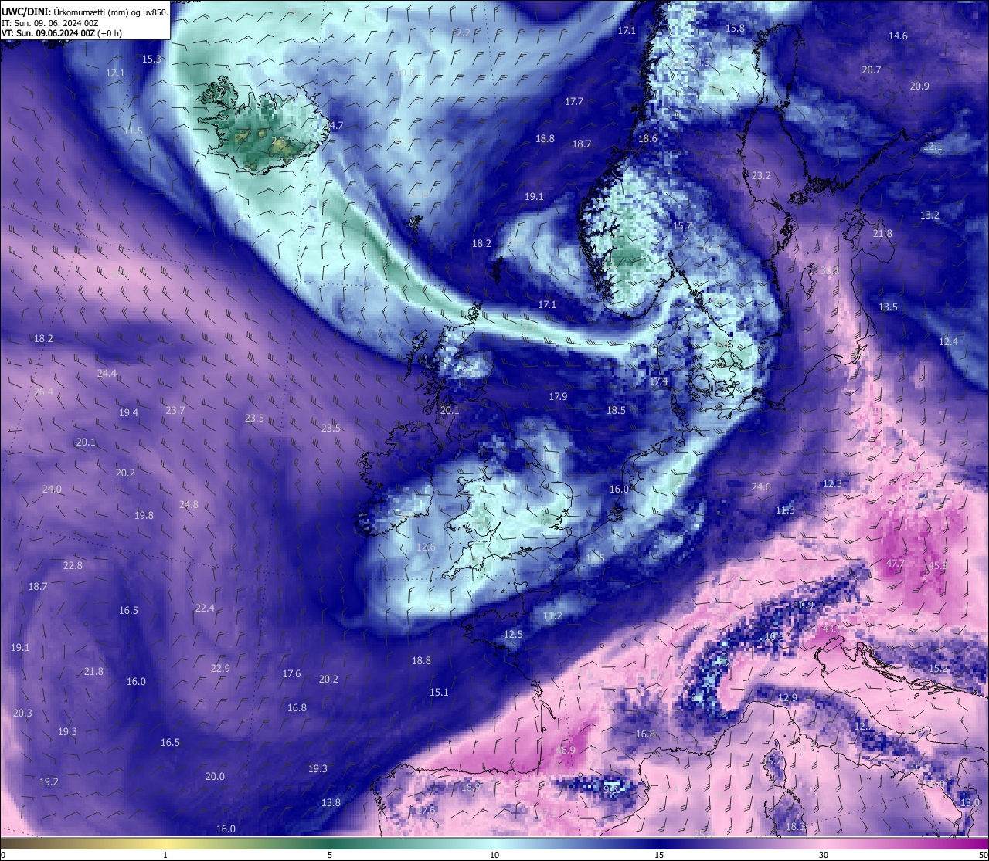Click the 19.8 value label
The height and width of the screenshot is (861, 989).
click(144, 515)
